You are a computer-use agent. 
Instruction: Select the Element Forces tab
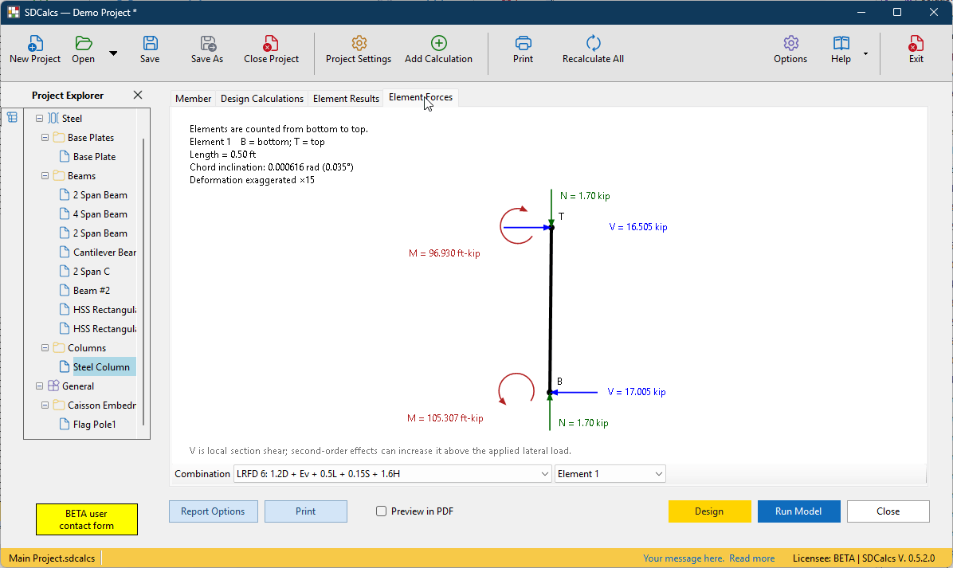[x=421, y=97]
